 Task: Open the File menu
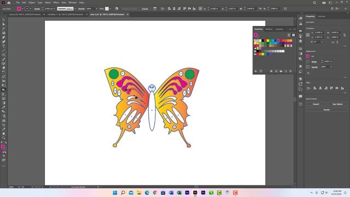(x=17, y=3)
